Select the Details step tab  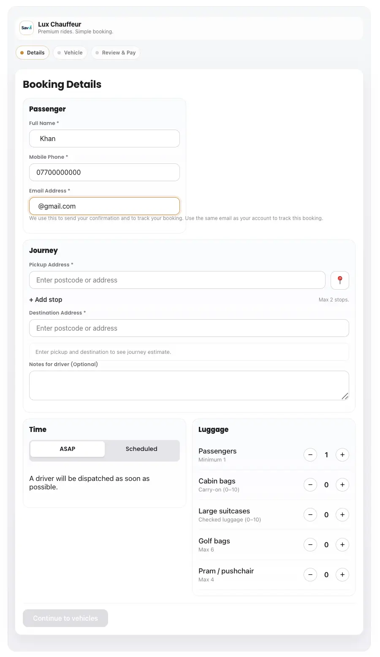[33, 53]
